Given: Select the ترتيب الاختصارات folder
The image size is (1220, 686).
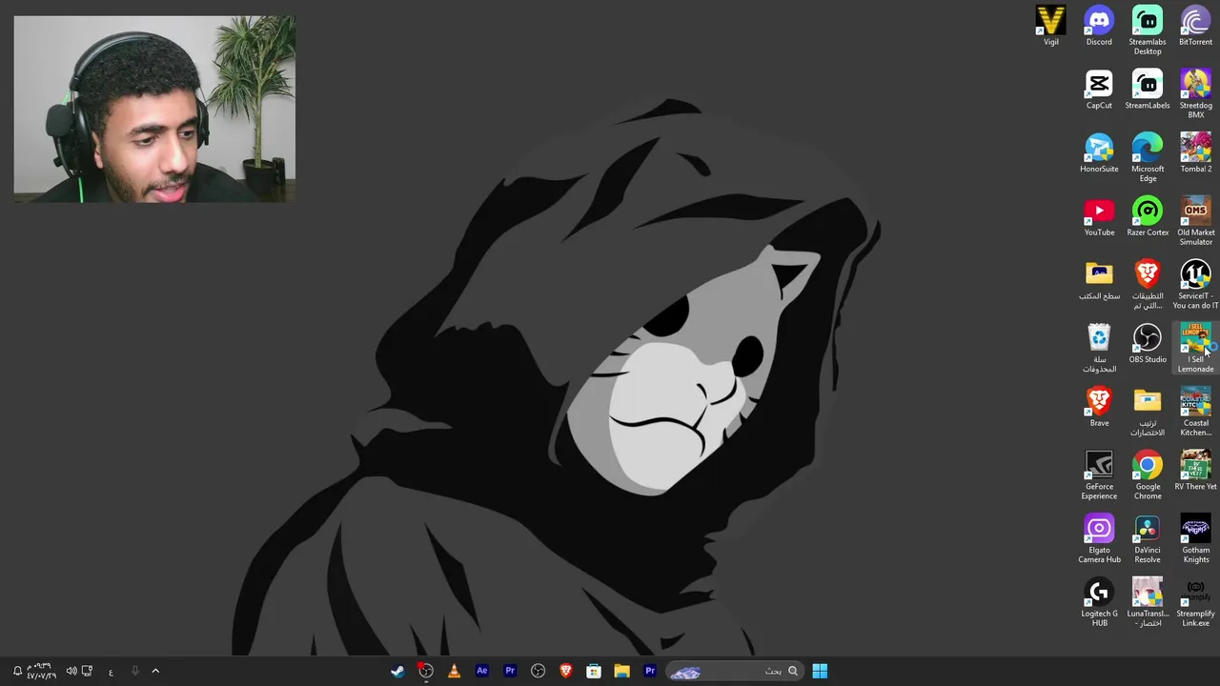Looking at the screenshot, I should click(x=1148, y=413).
